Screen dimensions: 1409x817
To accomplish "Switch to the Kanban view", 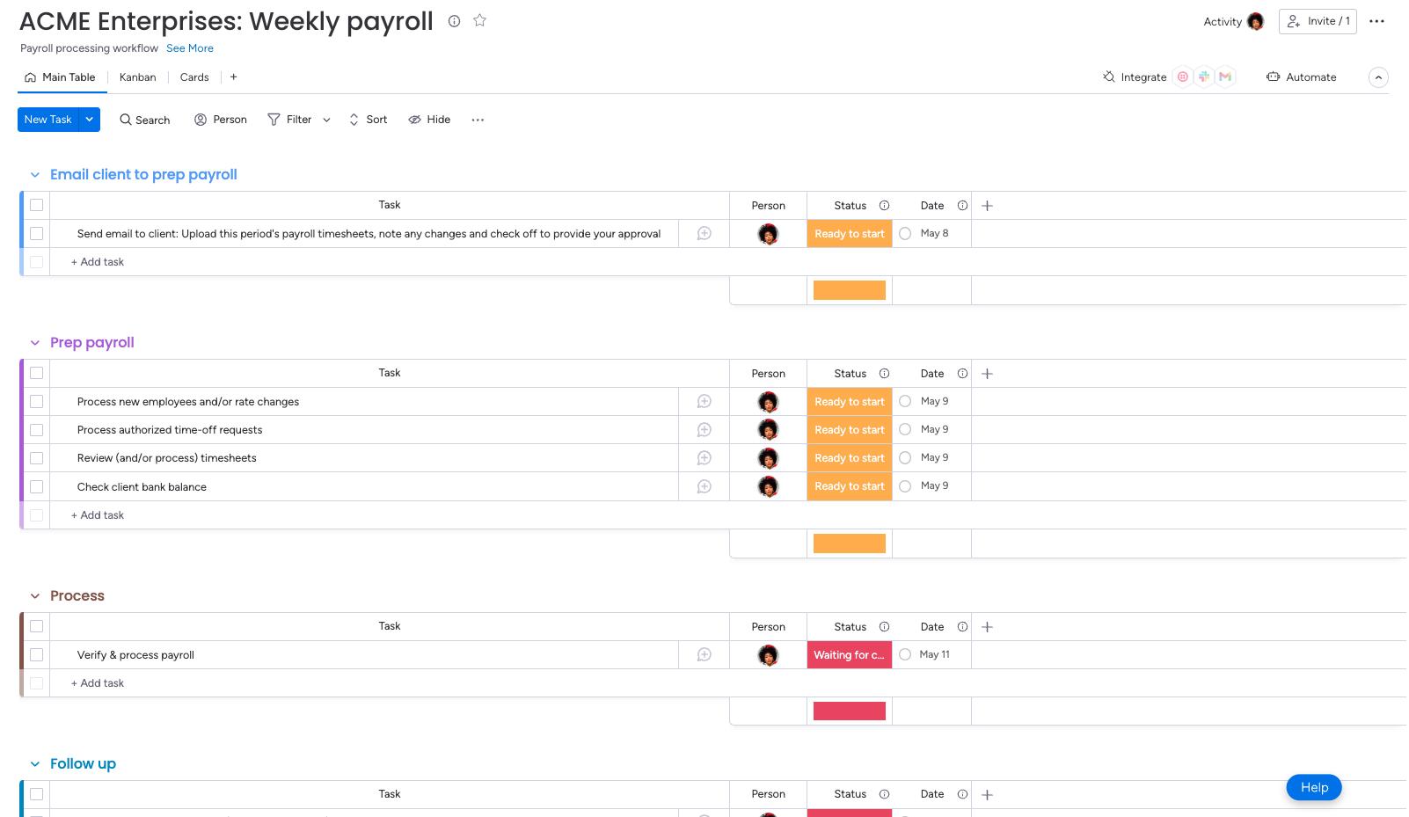I will click(x=137, y=77).
